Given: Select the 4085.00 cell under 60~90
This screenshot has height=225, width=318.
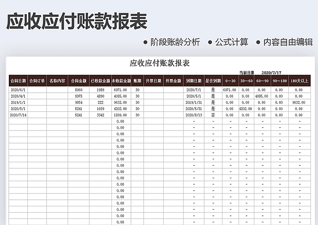Looking at the screenshot, I should pyautogui.click(x=261, y=96).
